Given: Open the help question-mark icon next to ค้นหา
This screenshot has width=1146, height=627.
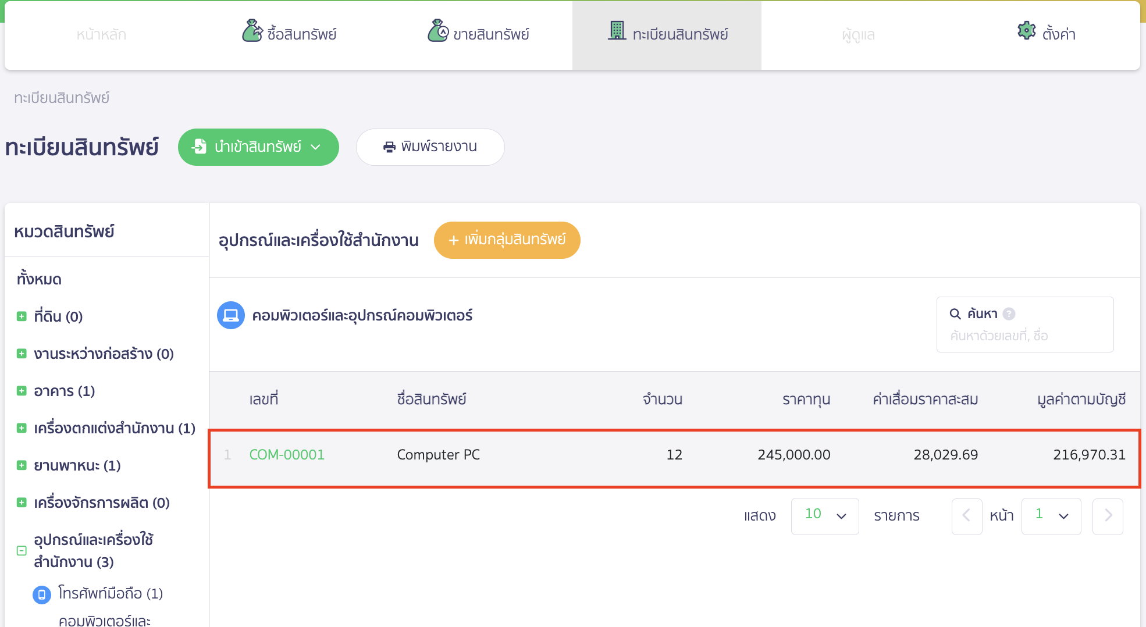Looking at the screenshot, I should (1009, 313).
